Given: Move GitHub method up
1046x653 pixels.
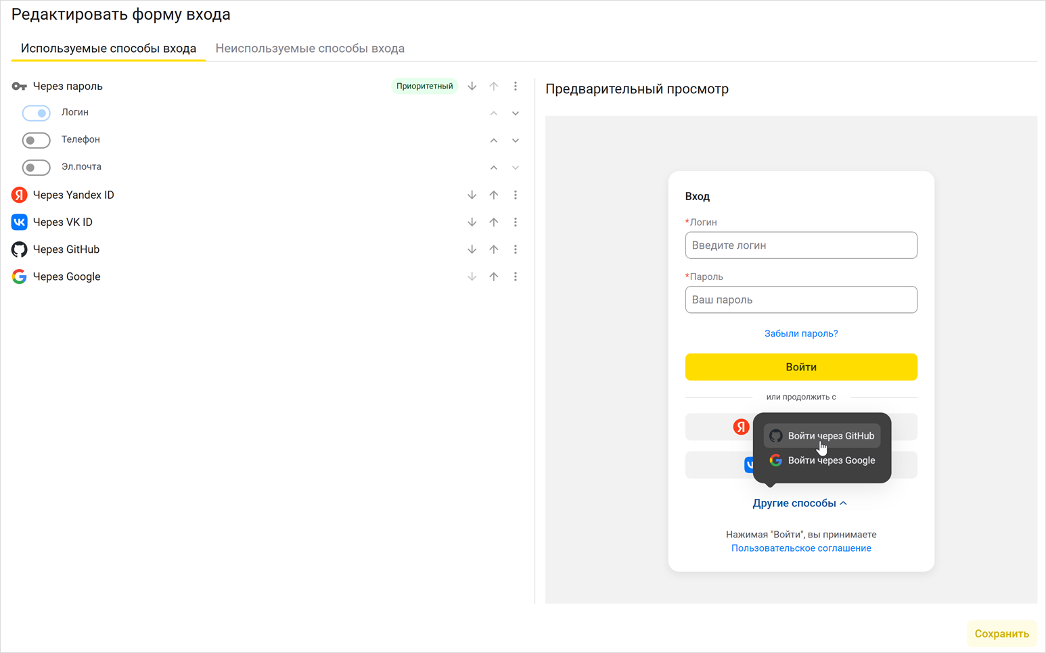Looking at the screenshot, I should click(494, 249).
